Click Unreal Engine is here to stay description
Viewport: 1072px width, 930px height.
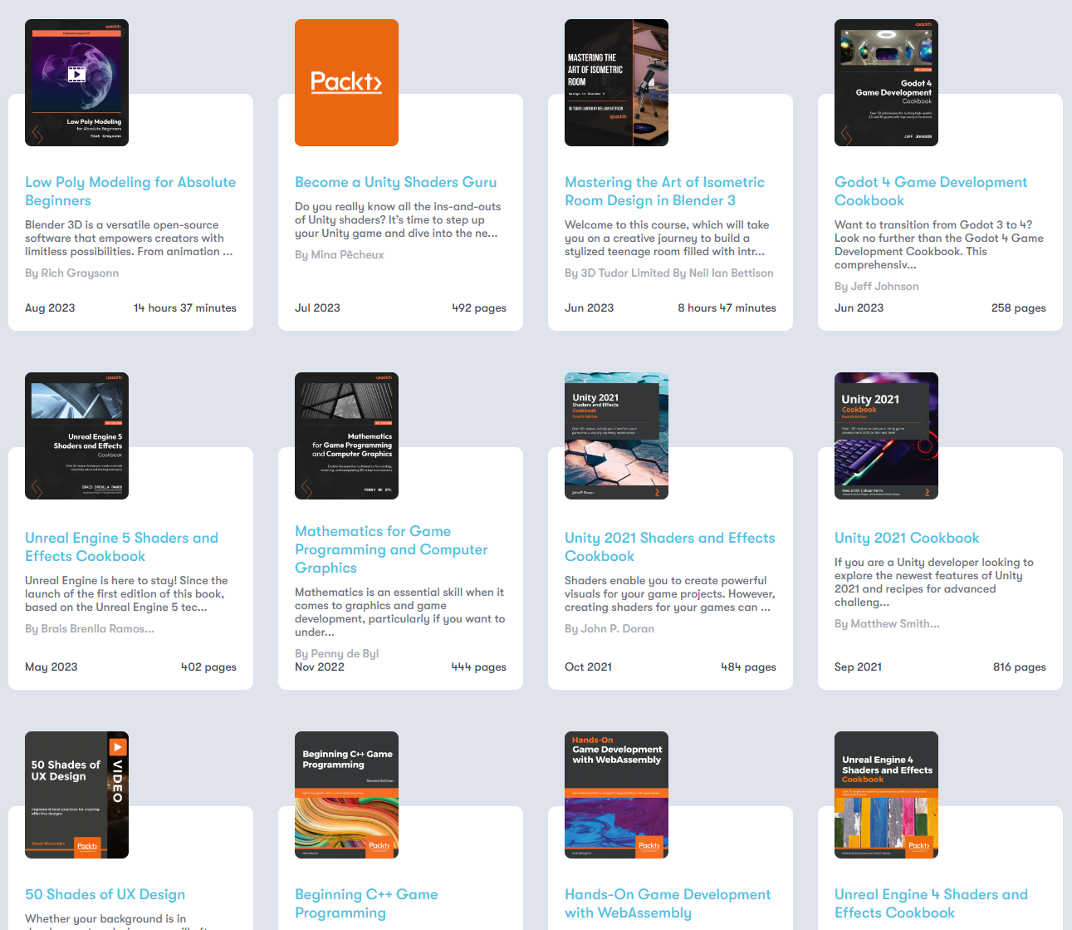tap(126, 593)
